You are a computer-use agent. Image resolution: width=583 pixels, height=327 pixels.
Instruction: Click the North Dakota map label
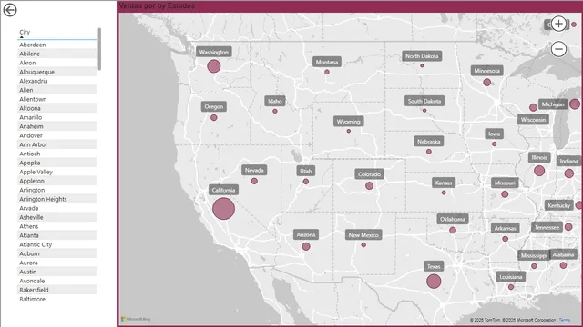coord(422,56)
